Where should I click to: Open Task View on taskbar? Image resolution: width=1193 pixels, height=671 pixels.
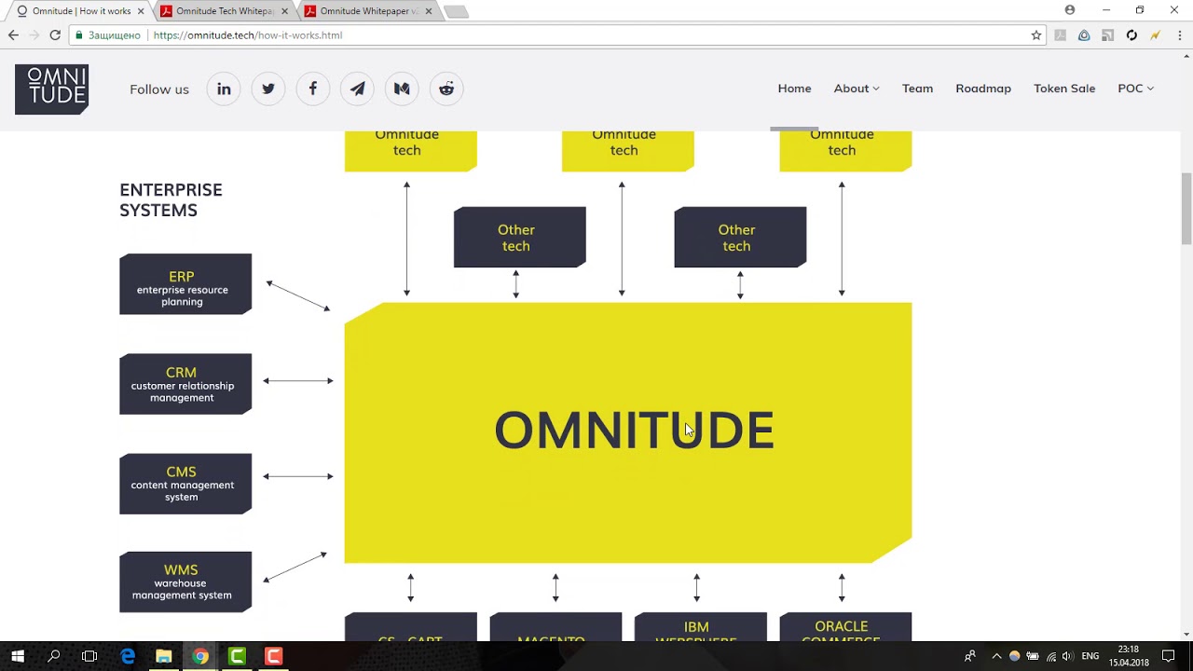[x=89, y=656]
